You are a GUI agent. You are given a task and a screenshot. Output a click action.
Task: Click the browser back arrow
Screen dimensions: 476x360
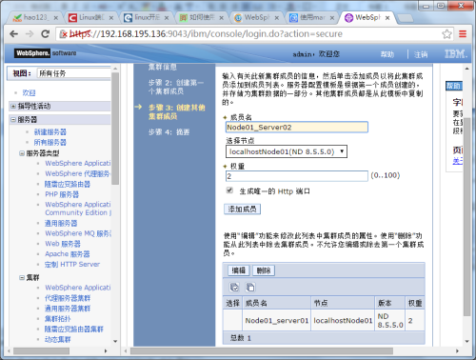(x=13, y=33)
